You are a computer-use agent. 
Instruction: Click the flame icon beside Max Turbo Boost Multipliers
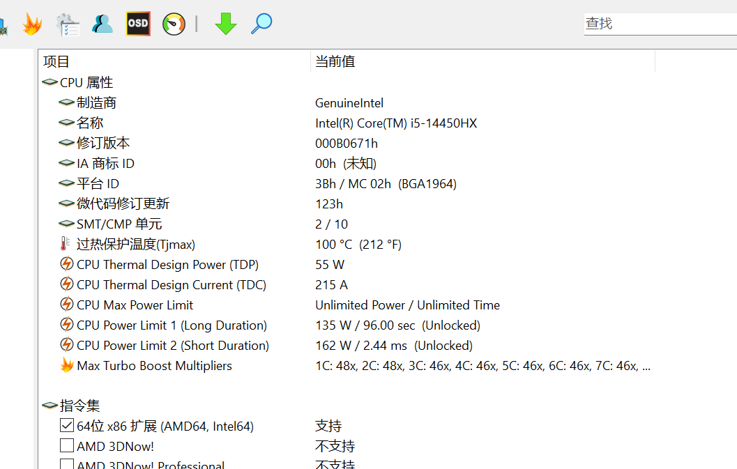pyautogui.click(x=67, y=364)
